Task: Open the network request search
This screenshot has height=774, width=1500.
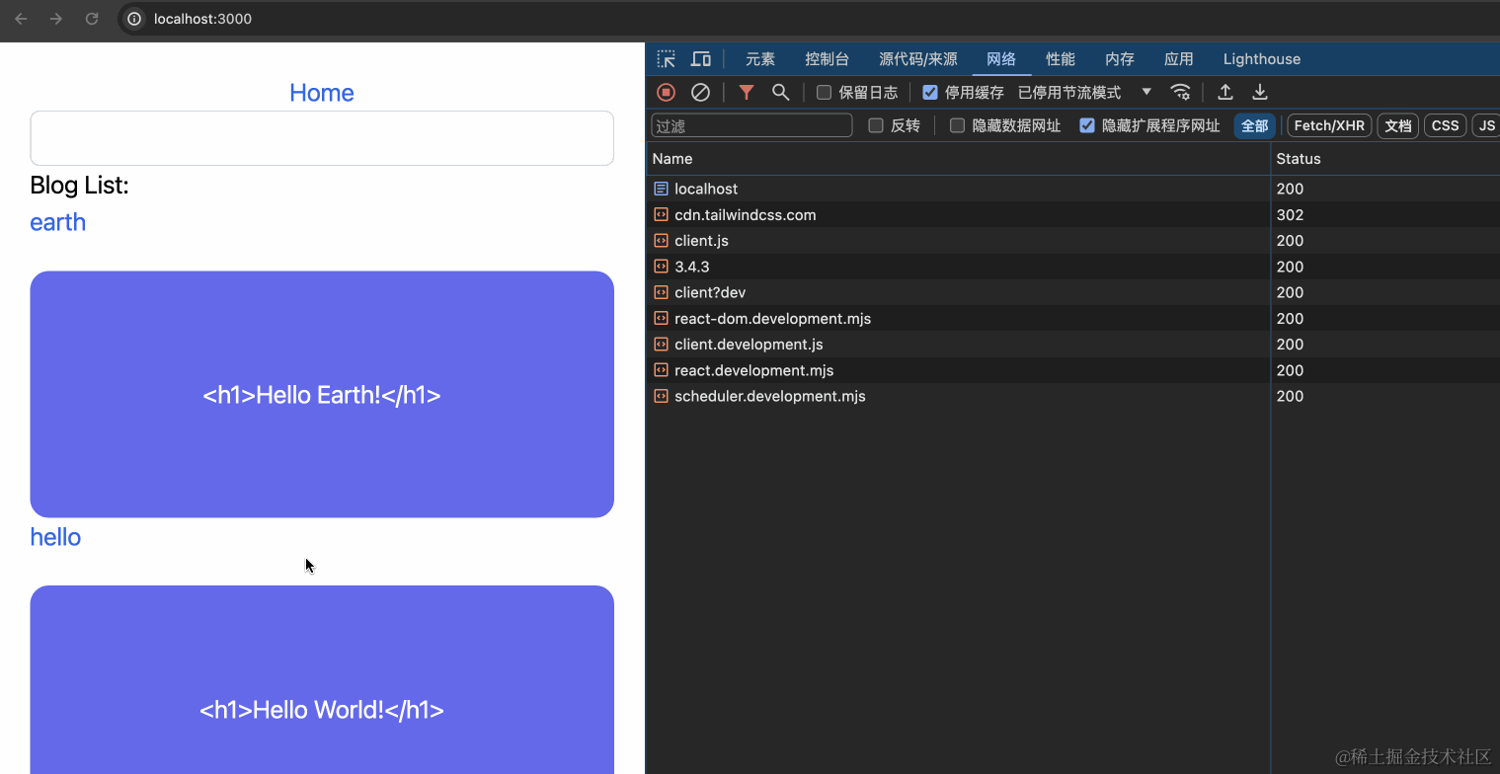Action: 780,91
